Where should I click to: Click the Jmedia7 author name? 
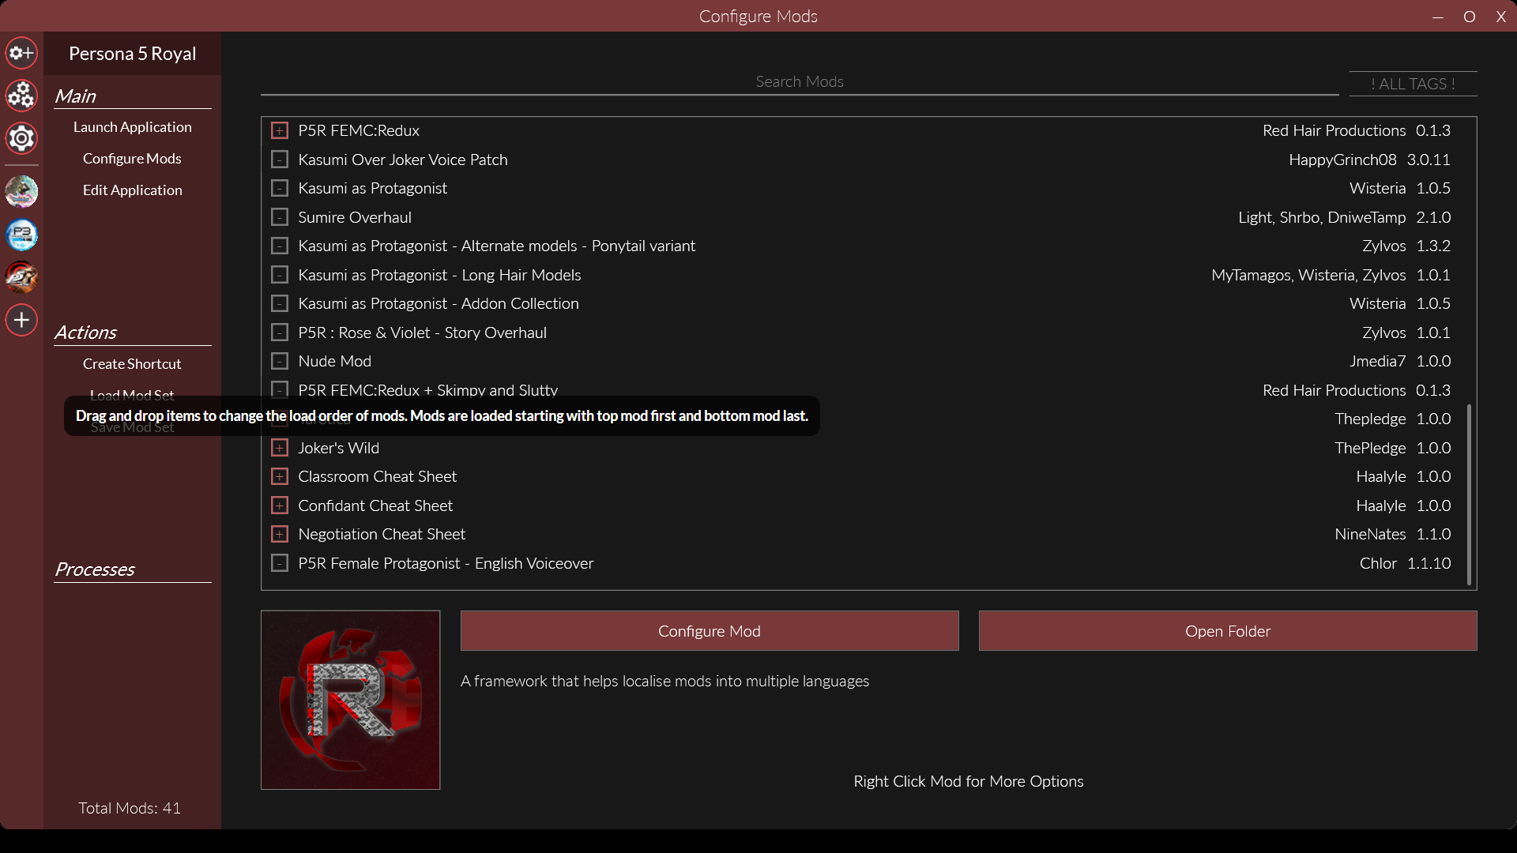[x=1377, y=361]
